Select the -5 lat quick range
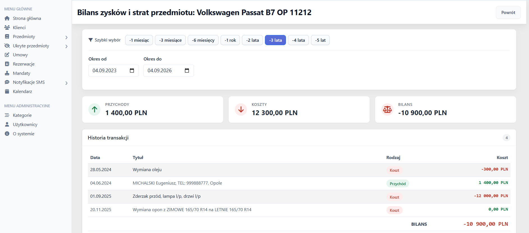 click(320, 40)
